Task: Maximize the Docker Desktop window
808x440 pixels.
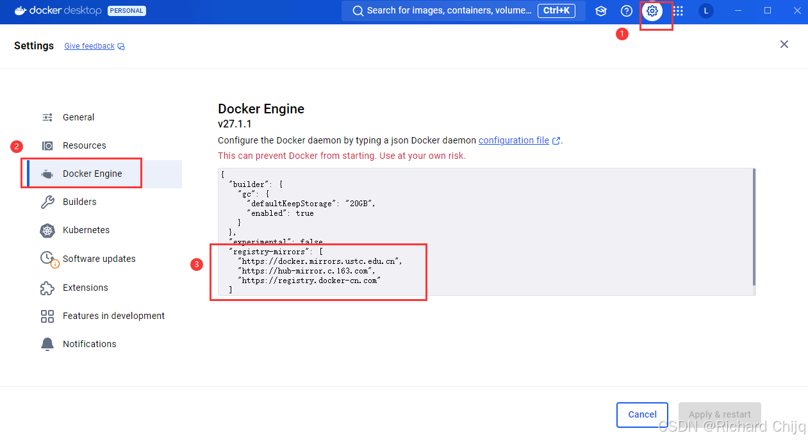Action: click(x=768, y=11)
